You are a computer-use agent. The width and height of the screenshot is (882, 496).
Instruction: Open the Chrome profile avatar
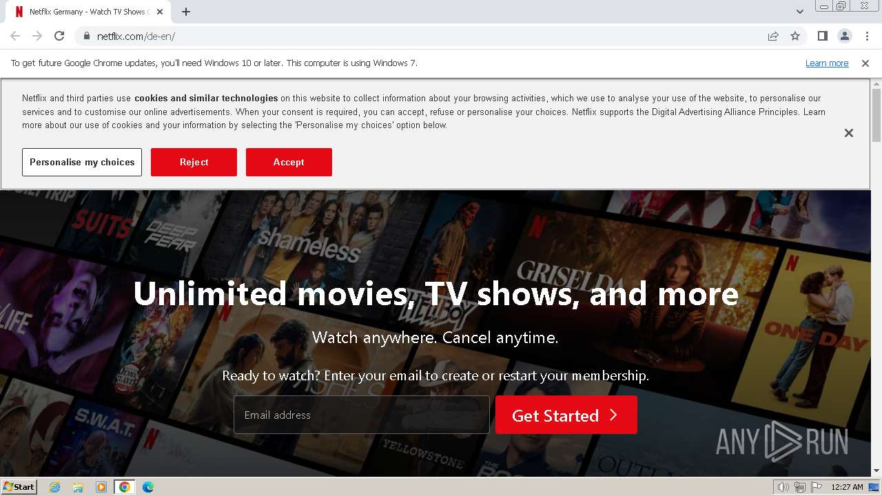point(844,36)
